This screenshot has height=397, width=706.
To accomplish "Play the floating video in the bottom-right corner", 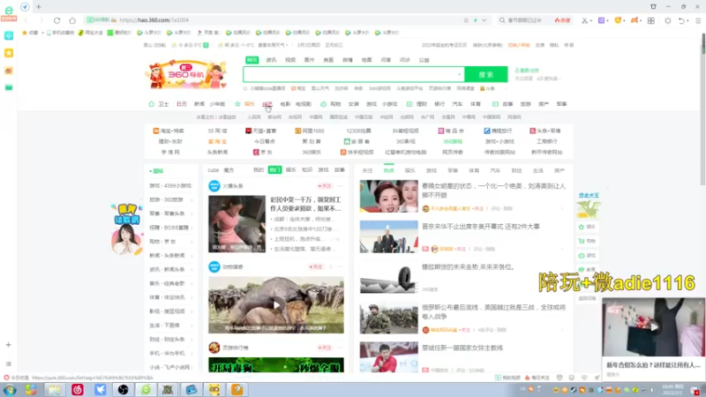I will click(x=653, y=326).
